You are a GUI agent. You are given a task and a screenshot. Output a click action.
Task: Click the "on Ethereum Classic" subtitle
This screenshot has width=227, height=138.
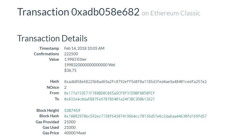click(171, 13)
